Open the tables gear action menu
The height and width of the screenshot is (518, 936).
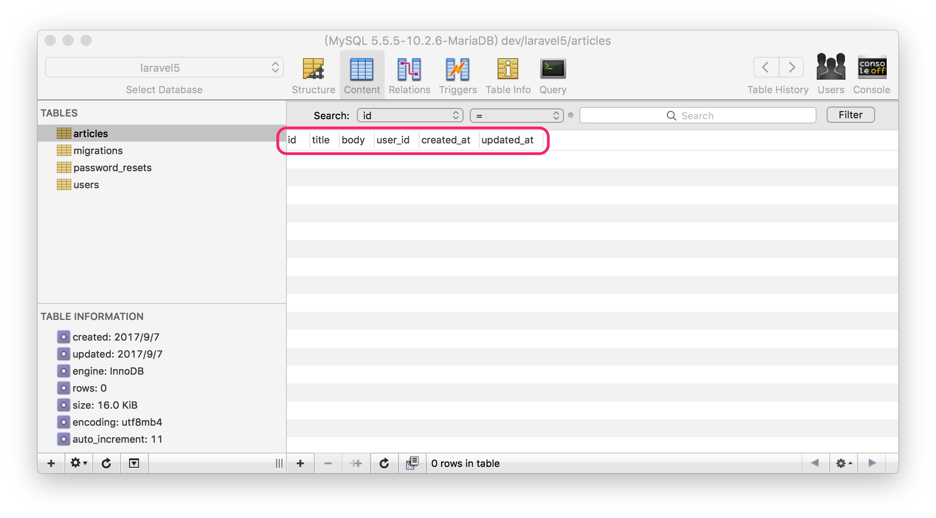[79, 463]
